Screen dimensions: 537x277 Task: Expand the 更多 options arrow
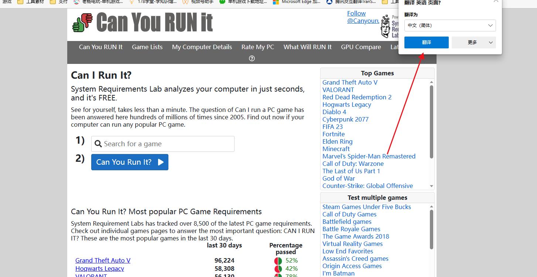coord(491,42)
